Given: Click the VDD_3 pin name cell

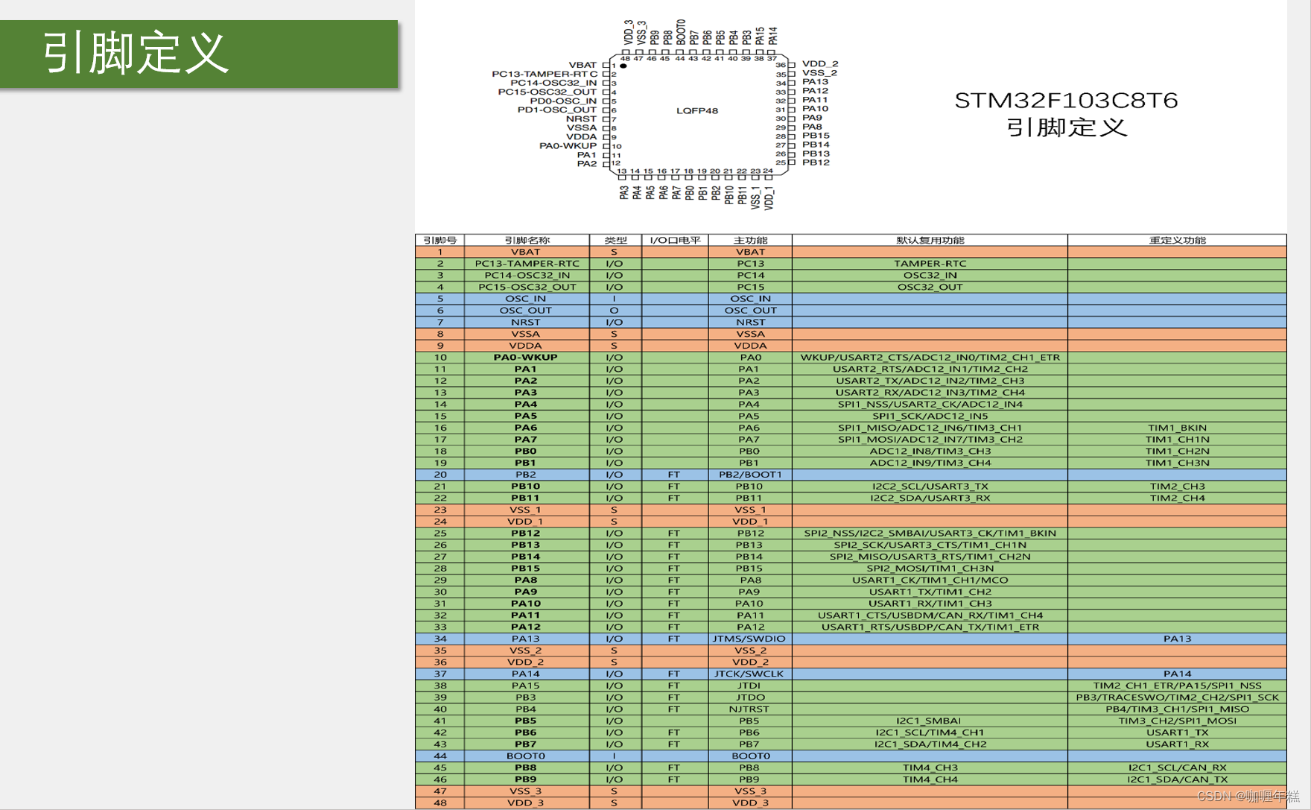Looking at the screenshot, I should pos(527,803).
